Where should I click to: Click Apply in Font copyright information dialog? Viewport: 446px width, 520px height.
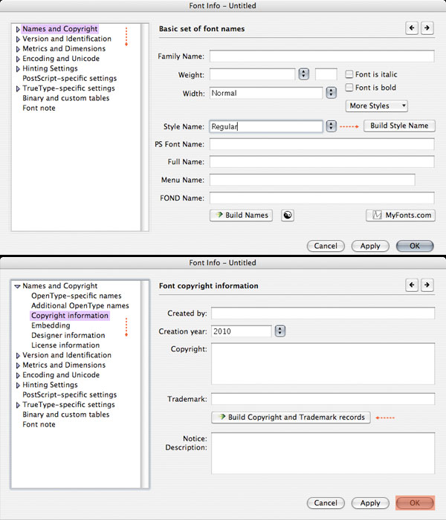coord(370,503)
